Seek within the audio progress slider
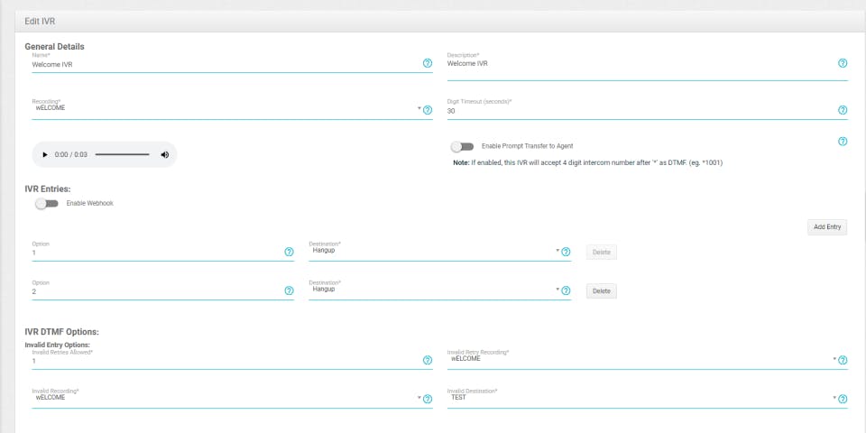Image resolution: width=866 pixels, height=433 pixels. click(122, 154)
